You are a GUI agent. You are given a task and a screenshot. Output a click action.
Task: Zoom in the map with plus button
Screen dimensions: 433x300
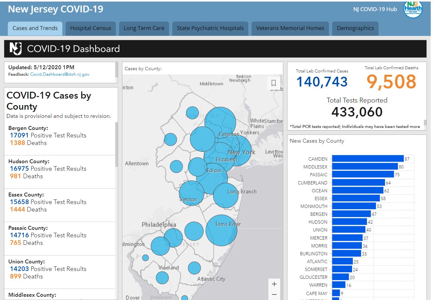[274, 284]
